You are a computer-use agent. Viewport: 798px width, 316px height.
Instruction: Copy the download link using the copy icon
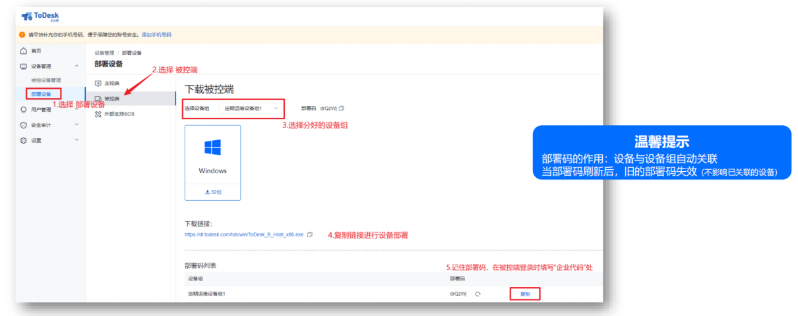[x=310, y=234]
